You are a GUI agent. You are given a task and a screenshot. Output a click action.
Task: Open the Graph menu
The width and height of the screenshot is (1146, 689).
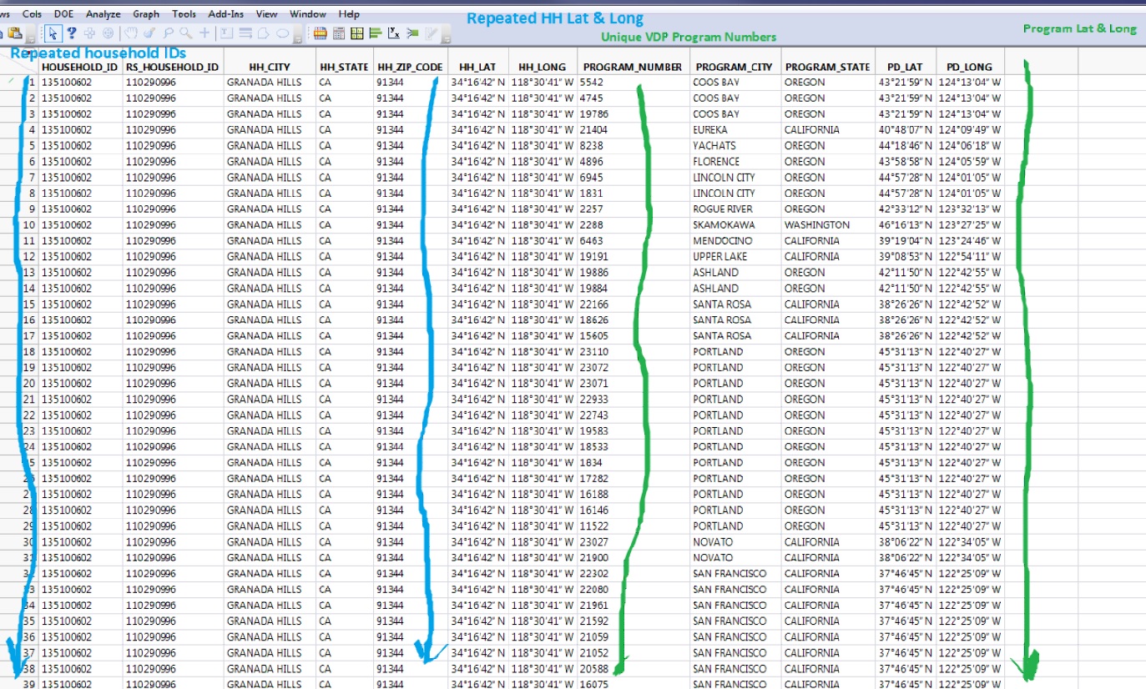[x=145, y=13]
